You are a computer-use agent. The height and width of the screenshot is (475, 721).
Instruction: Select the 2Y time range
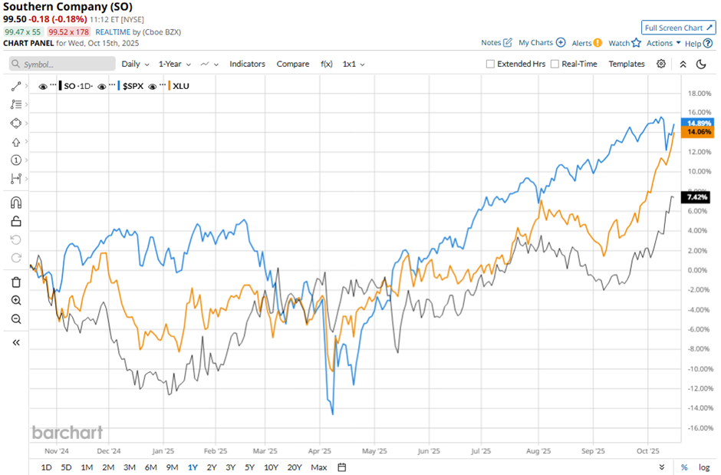pos(212,467)
